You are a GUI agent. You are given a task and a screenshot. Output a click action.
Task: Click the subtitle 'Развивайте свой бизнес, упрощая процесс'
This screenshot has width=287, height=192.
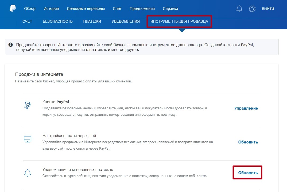(x=73, y=81)
